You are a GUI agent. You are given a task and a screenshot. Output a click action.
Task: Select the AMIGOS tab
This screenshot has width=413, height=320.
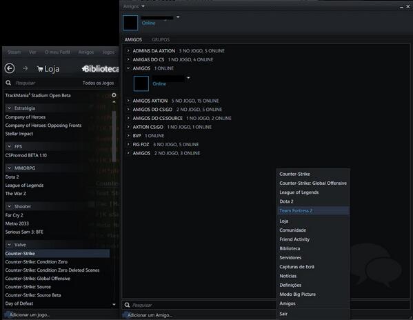tap(133, 39)
